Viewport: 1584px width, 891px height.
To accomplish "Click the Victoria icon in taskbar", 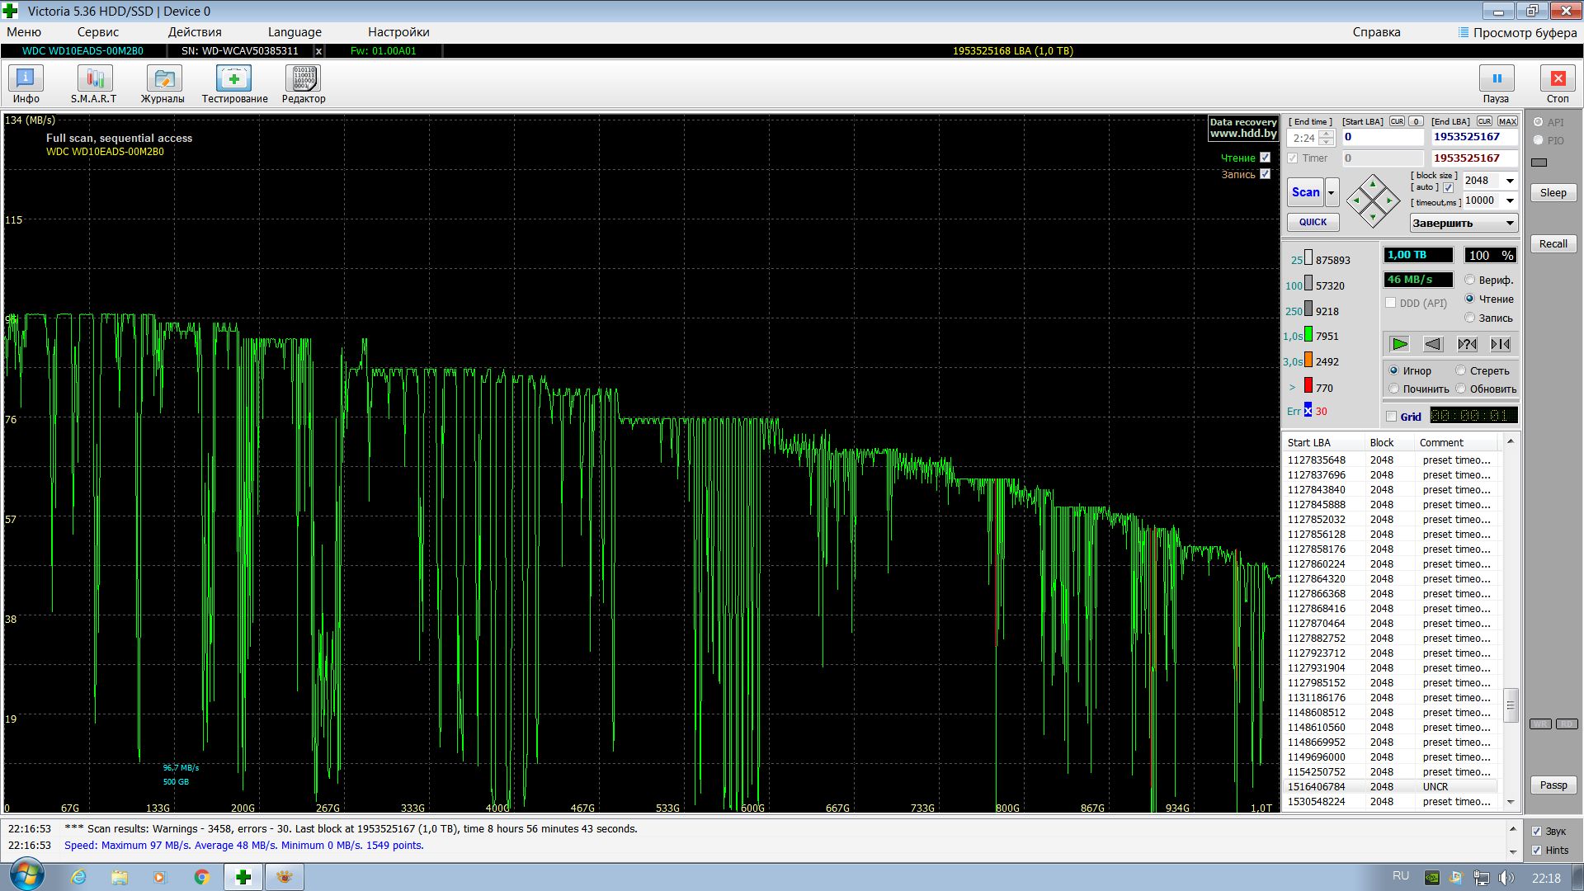I will [243, 876].
